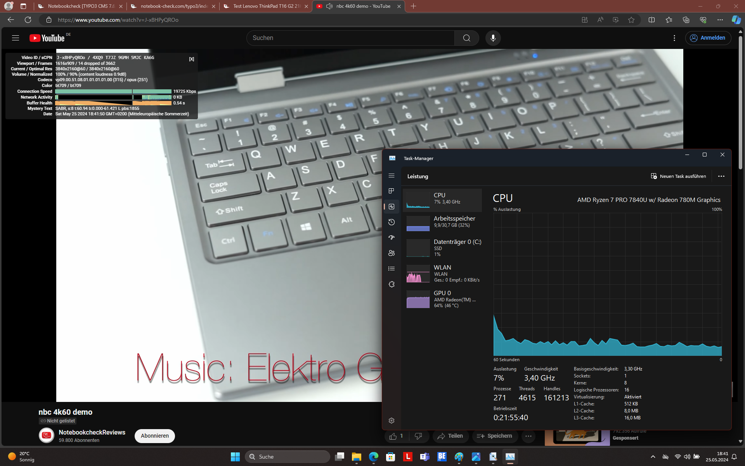This screenshot has height=466, width=745.
Task: Expand Task Manager hamburger navigation menu
Action: (x=392, y=176)
